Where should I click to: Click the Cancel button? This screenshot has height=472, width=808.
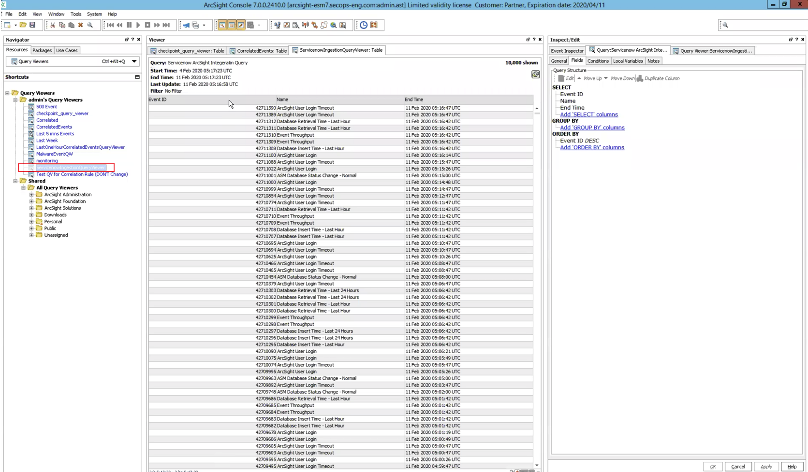[738, 467]
